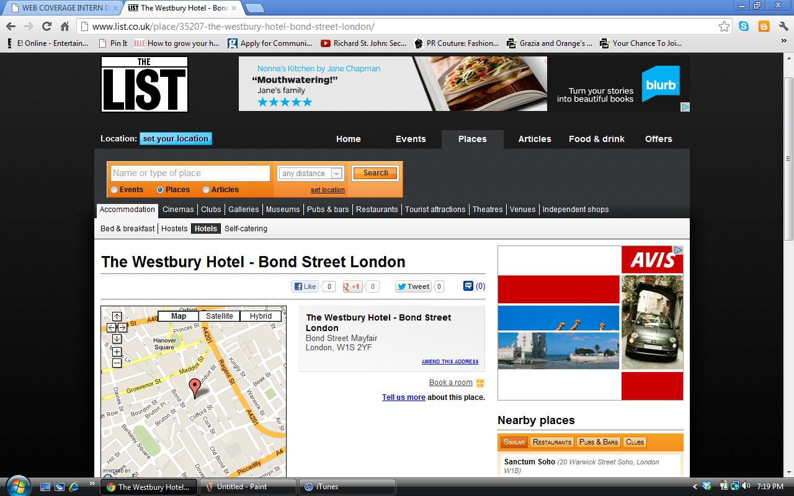Open the any distance dropdown
Image resolution: width=794 pixels, height=496 pixels.
tap(311, 174)
